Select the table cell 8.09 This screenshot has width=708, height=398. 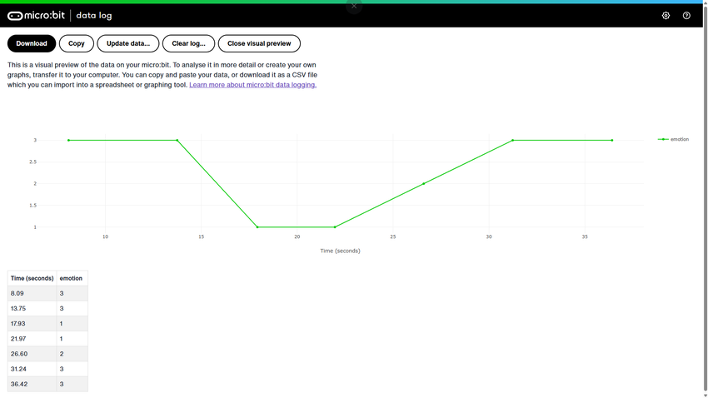32,293
